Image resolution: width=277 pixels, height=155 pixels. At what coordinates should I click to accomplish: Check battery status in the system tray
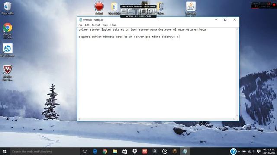point(244,151)
